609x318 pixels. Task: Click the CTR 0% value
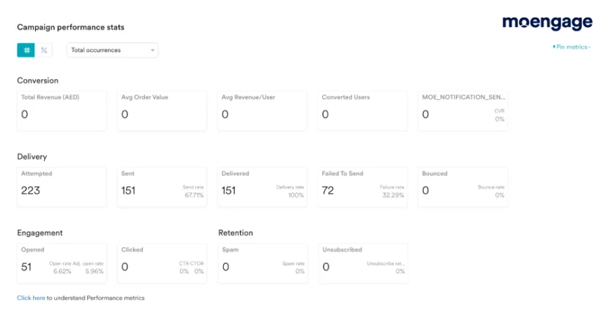click(184, 271)
